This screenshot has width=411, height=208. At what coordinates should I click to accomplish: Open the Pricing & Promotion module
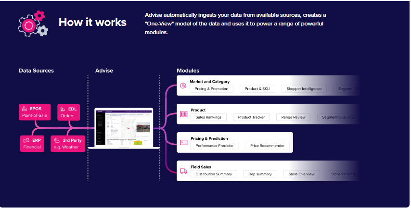(x=211, y=89)
